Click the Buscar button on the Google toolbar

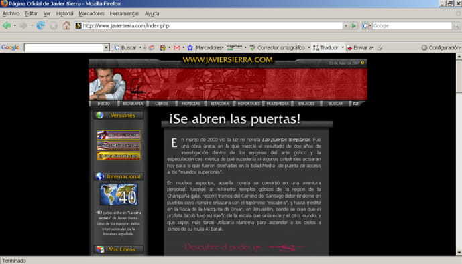pyautogui.click(x=125, y=47)
